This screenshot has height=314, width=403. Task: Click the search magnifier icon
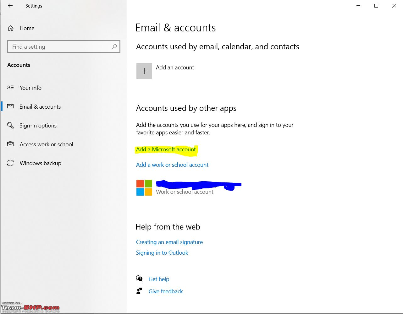[x=114, y=46]
